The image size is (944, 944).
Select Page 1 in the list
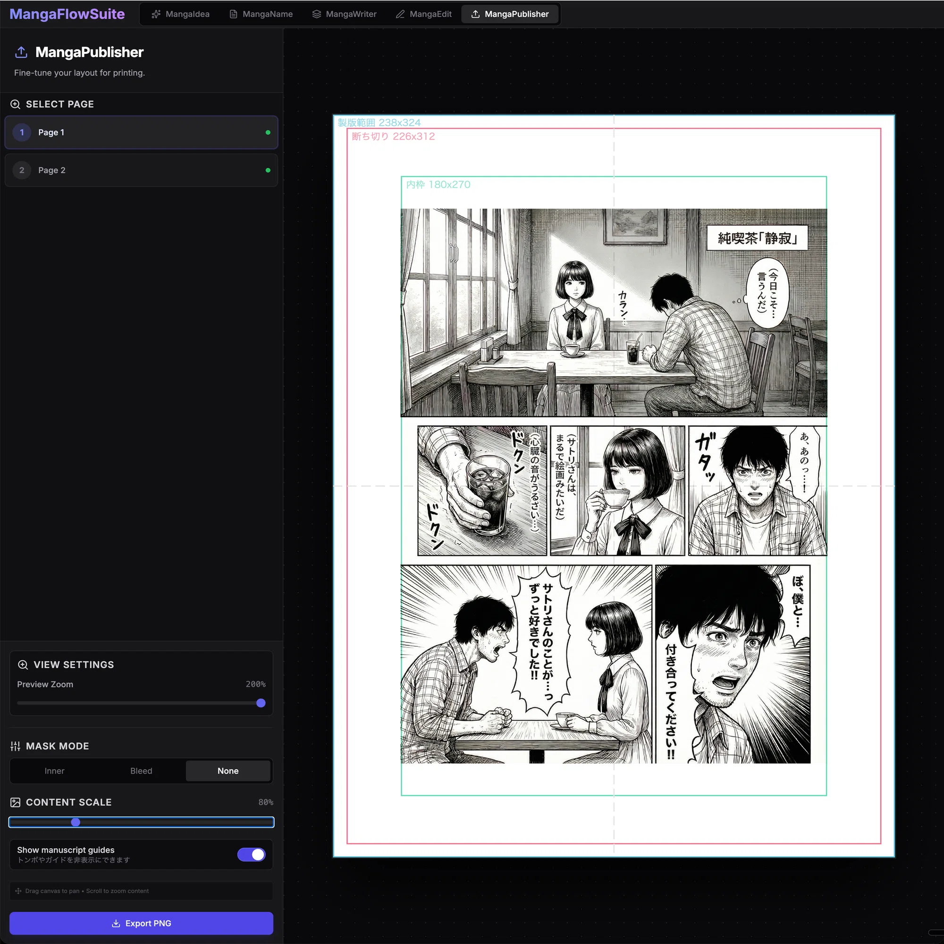point(141,133)
